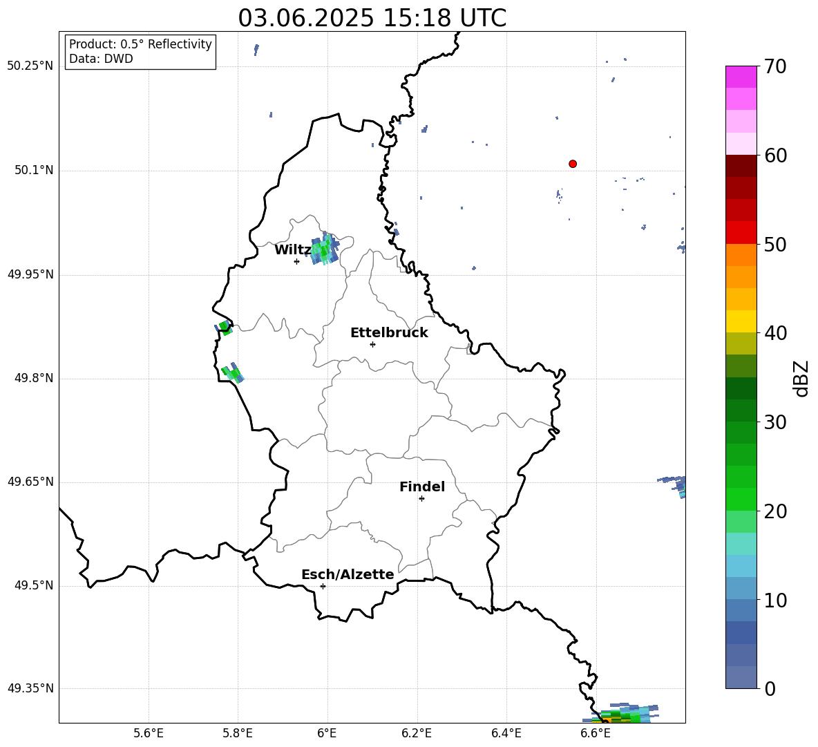The height and width of the screenshot is (747, 818).
Task: Click the 49.95°N latitude label
Action: pos(30,274)
